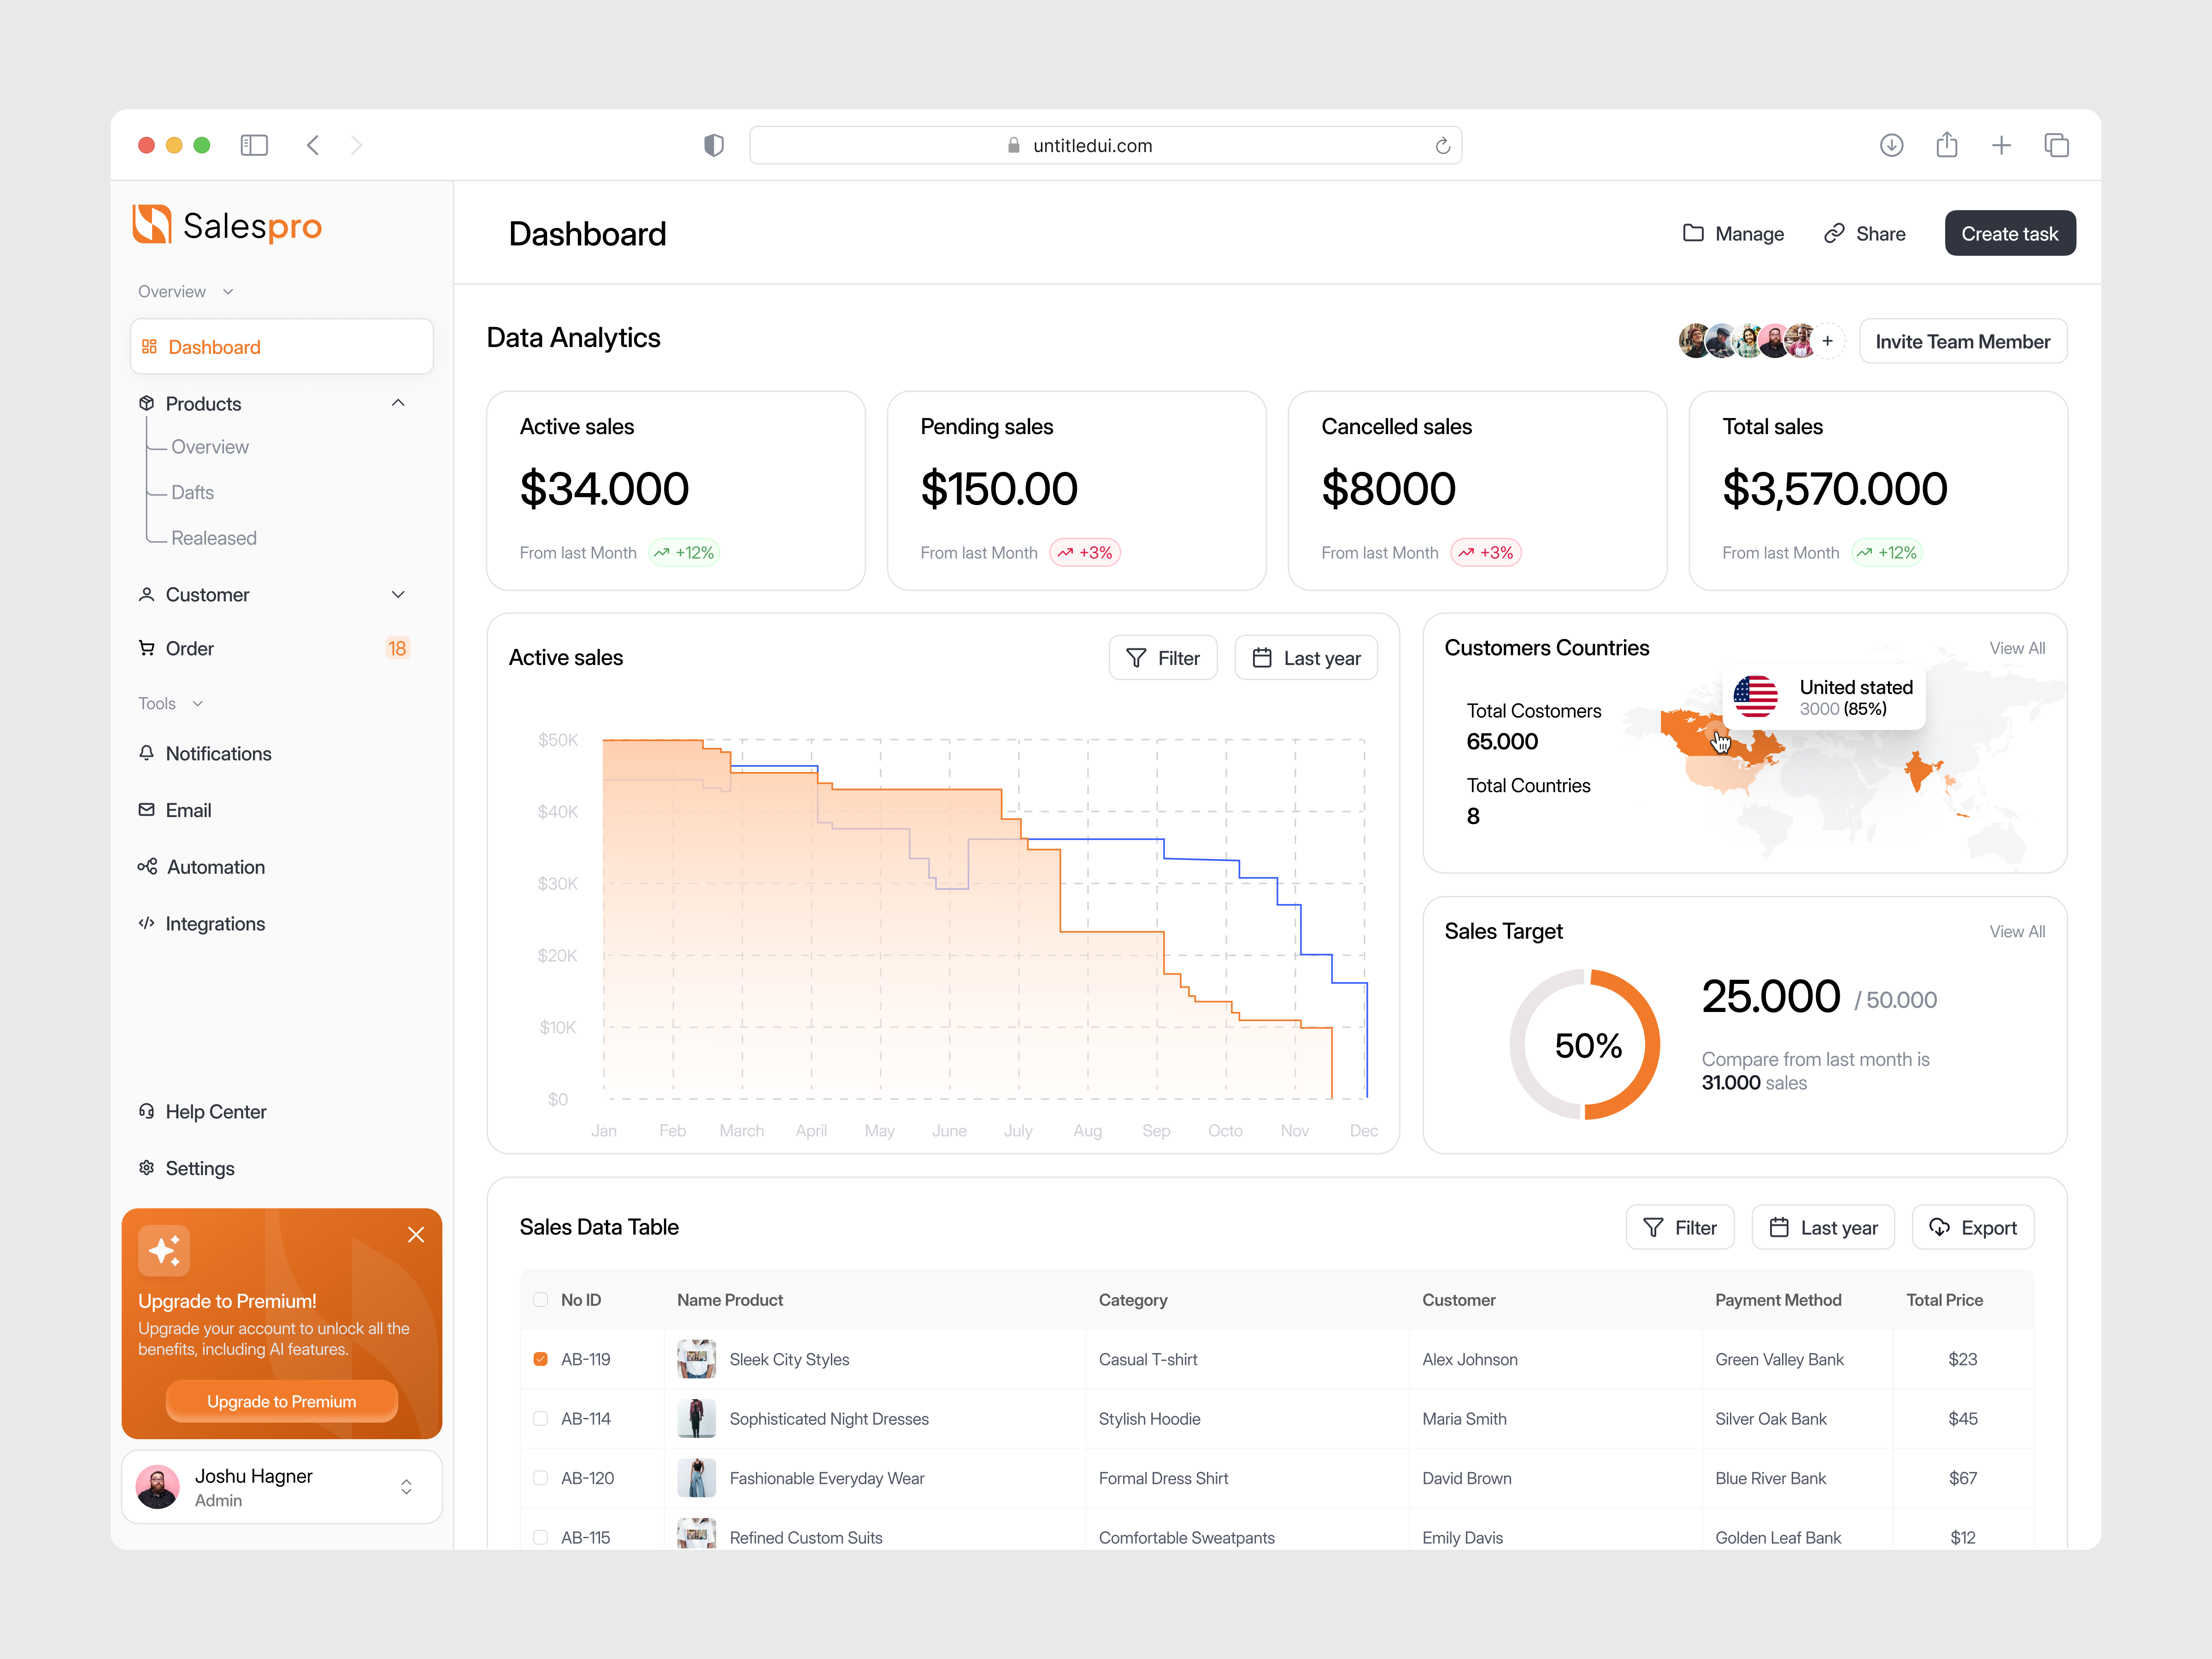This screenshot has width=2212, height=1659.
Task: Click the Help Center icon
Action: (x=147, y=1111)
